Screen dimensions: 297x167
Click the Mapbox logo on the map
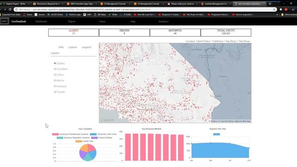107,120
